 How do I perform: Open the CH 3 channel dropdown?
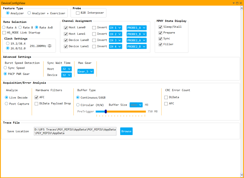pyautogui.click(x=115, y=40)
